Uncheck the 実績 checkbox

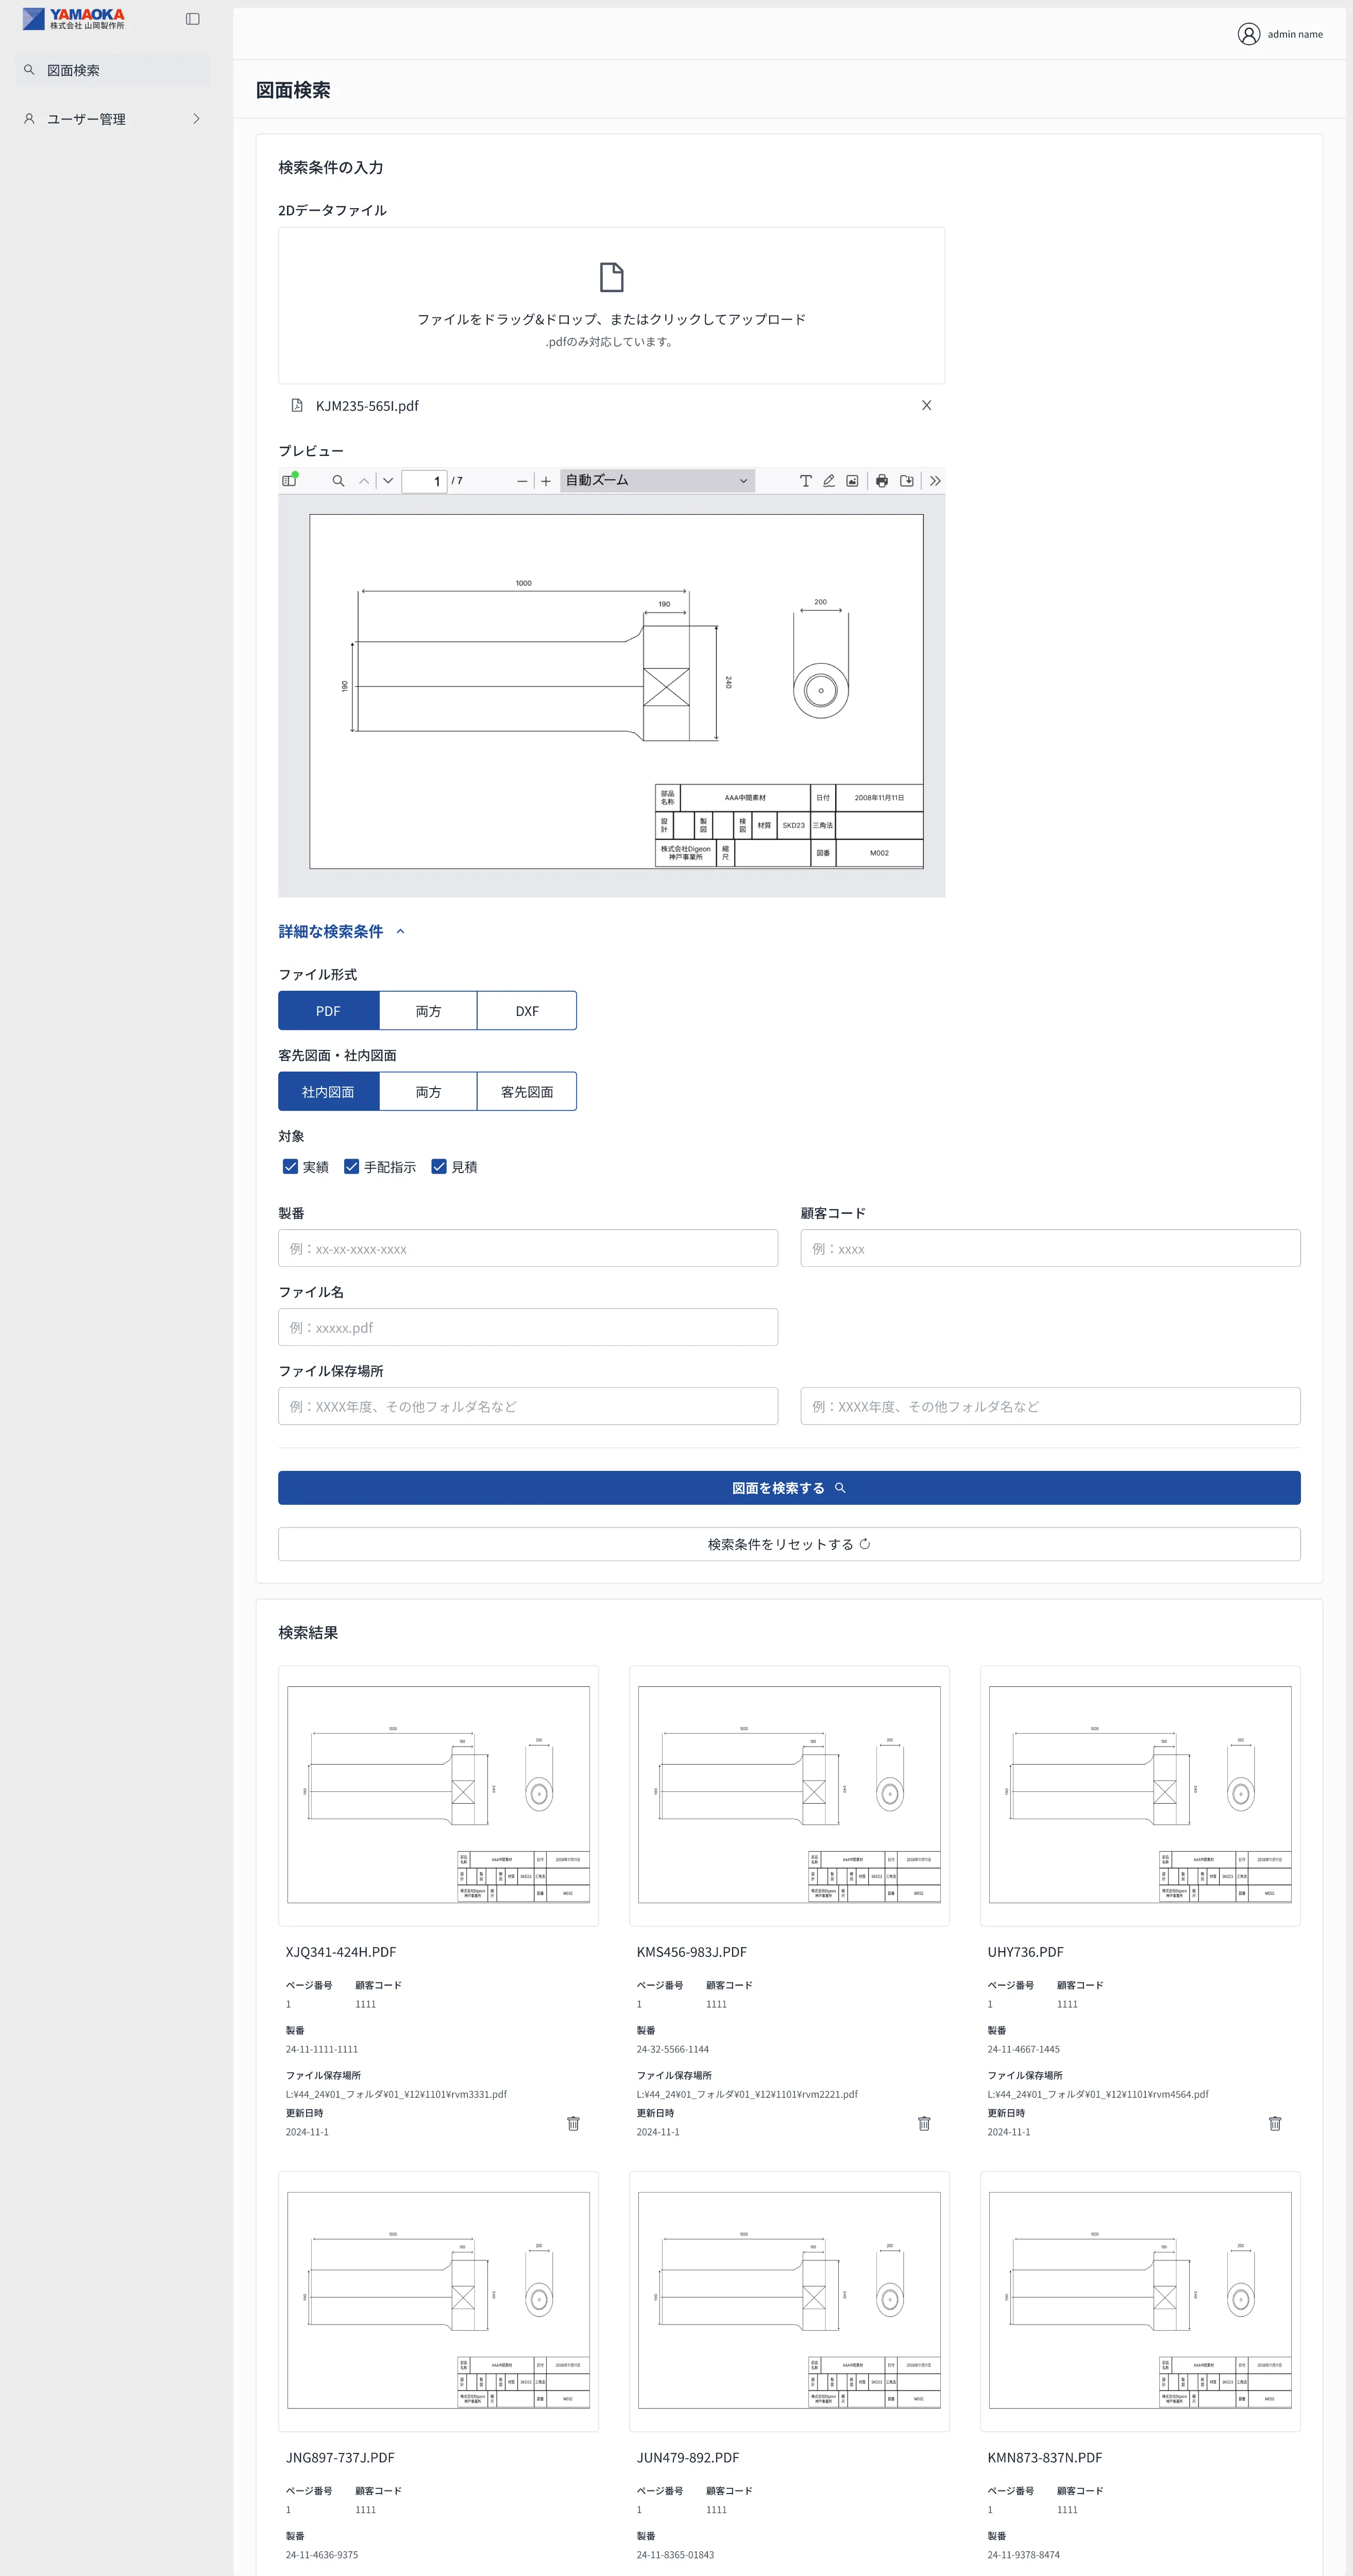pos(290,1166)
